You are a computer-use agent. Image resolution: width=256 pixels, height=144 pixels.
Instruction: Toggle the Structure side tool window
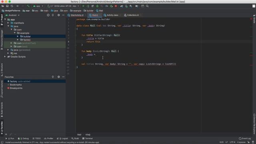pyautogui.click(x=2, y=70)
